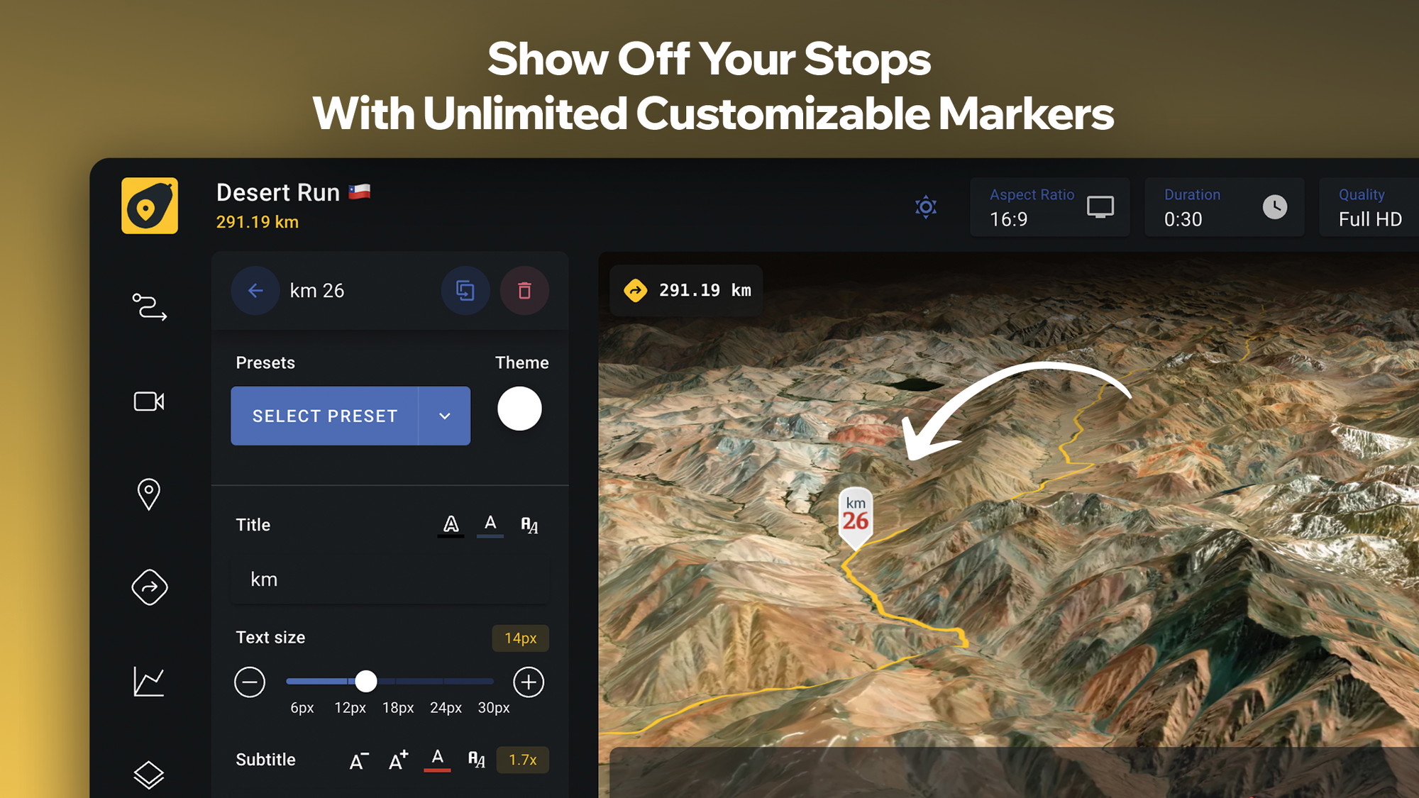The height and width of the screenshot is (798, 1419).
Task: Toggle title text outline style
Action: pos(451,525)
